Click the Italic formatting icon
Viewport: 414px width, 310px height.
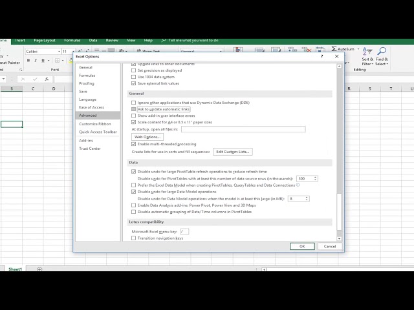[36, 60]
